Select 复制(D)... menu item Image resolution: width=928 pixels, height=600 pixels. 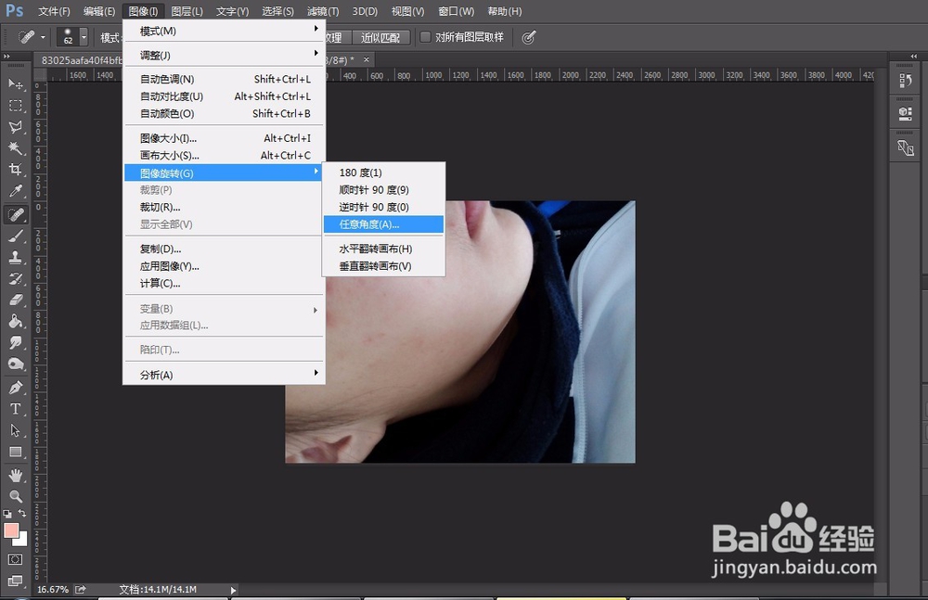pyautogui.click(x=225, y=249)
